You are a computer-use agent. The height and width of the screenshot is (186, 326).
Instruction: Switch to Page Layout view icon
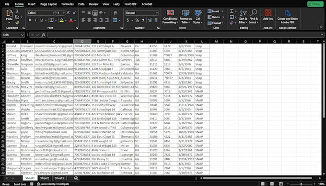pyautogui.click(x=272, y=184)
